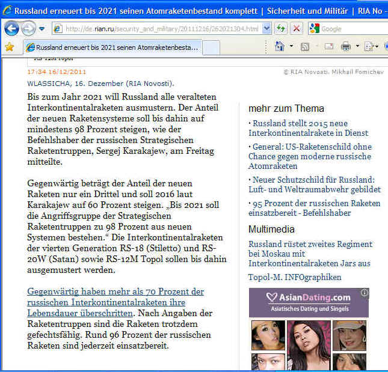The image size is (388, 372).
Task: Stop loading with the red X icon
Action: [297, 29]
